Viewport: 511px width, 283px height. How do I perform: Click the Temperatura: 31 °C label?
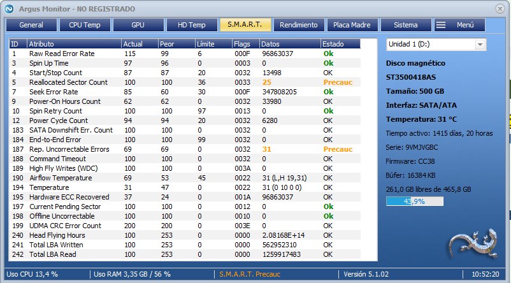421,119
